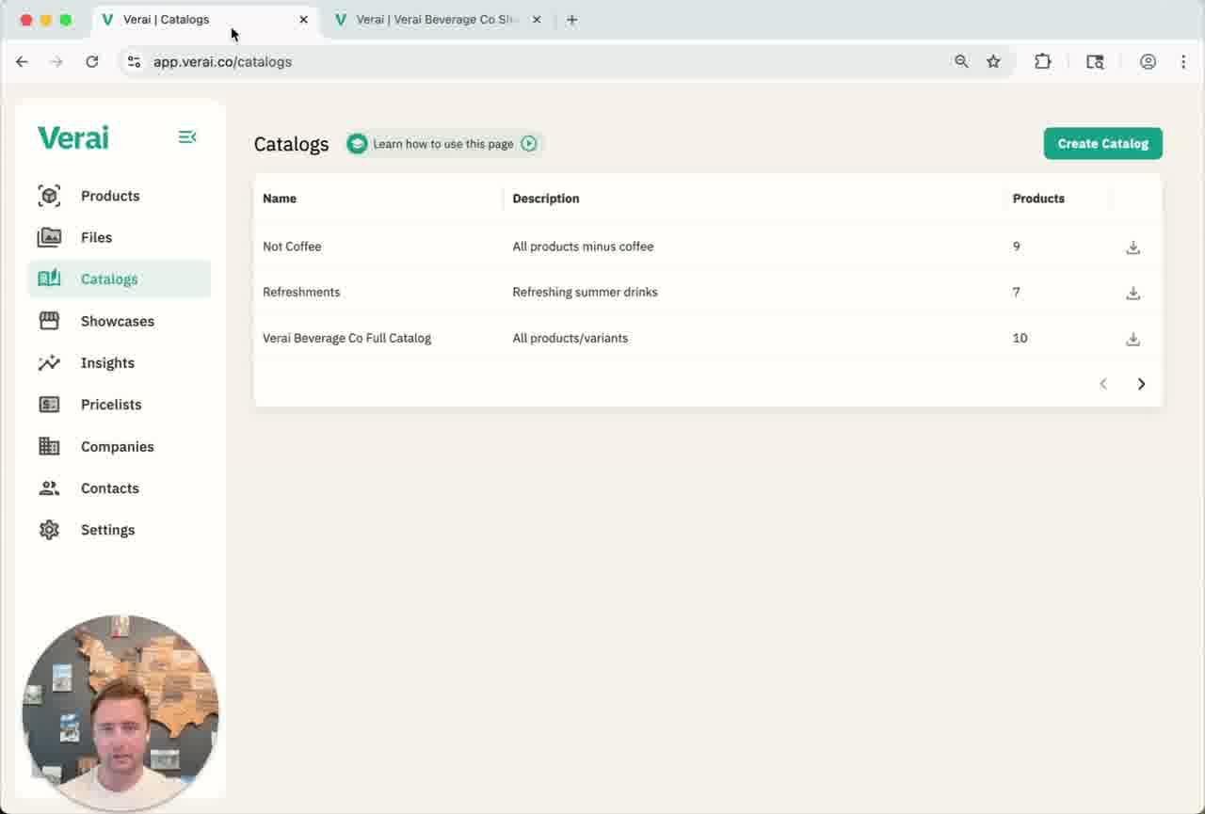
Task: Click the Products column header
Action: (1038, 199)
